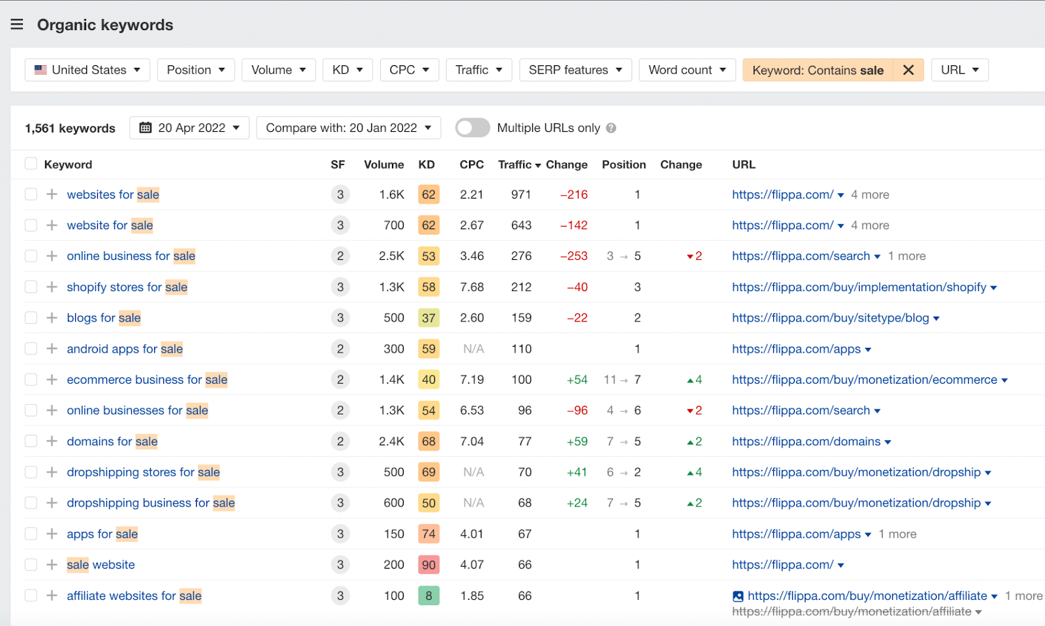Expand the plus icon for online business for sale
Viewport: 1045px width, 626px height.
pos(52,256)
